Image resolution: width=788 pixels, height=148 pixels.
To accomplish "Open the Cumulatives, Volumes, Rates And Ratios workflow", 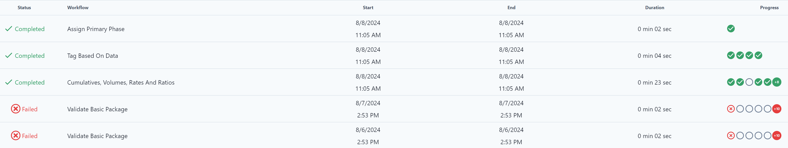I will (x=121, y=83).
